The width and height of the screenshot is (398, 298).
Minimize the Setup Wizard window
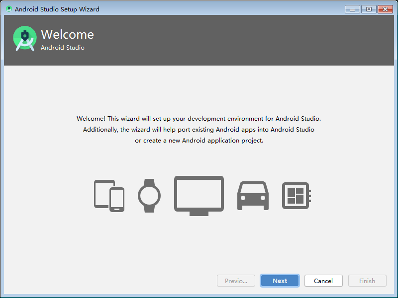pos(352,9)
